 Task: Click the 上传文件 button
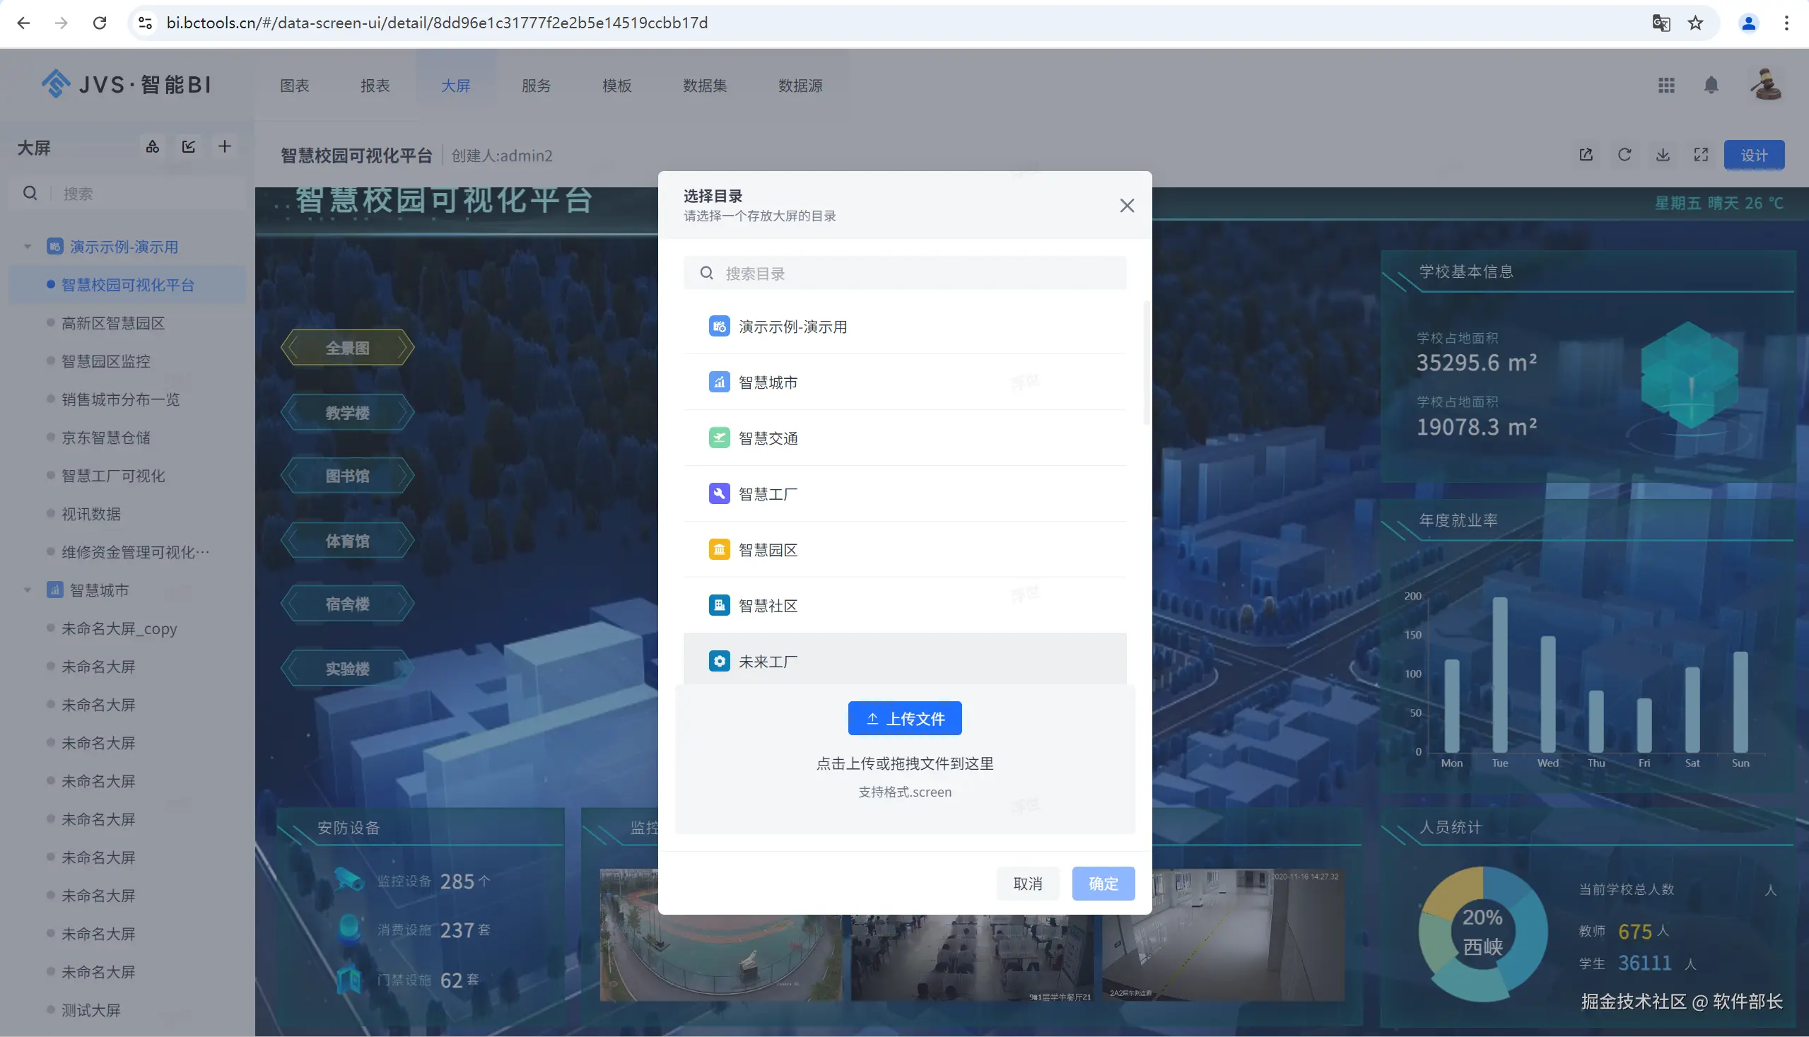tap(905, 718)
